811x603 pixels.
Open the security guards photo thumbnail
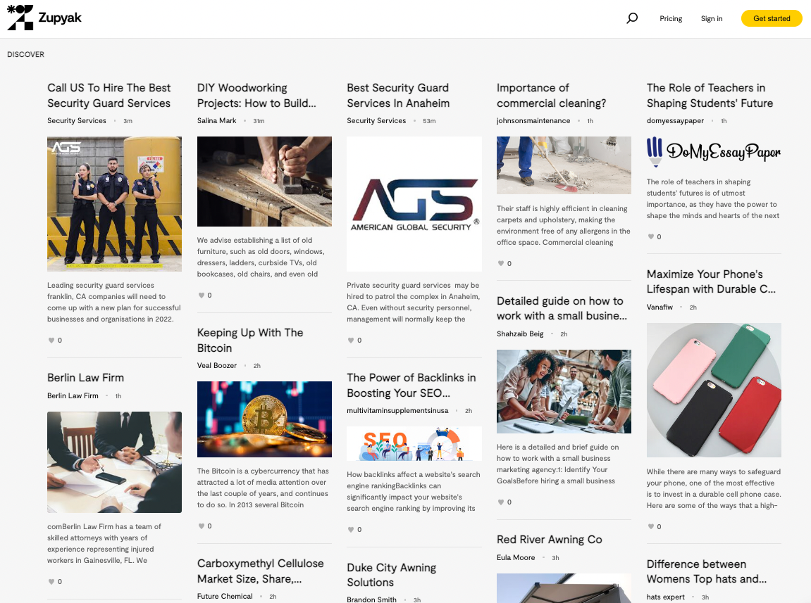point(114,203)
